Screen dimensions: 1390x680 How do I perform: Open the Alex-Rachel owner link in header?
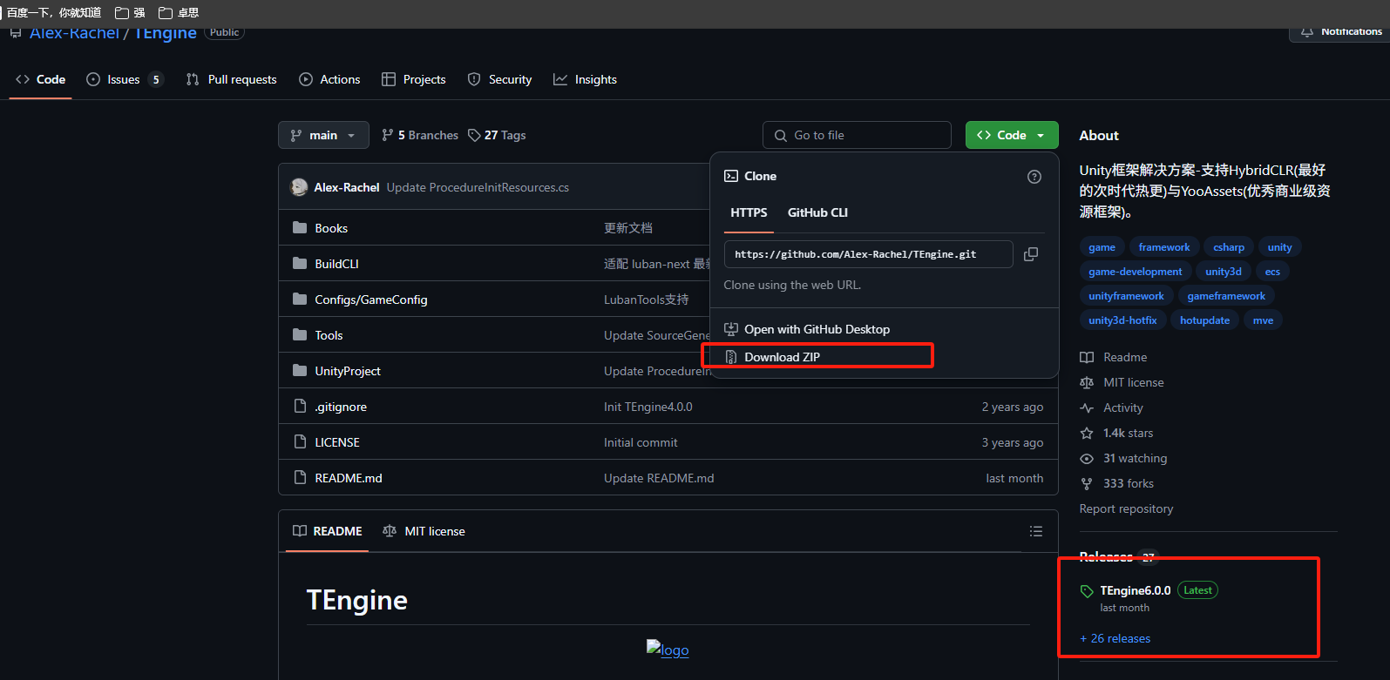(74, 33)
